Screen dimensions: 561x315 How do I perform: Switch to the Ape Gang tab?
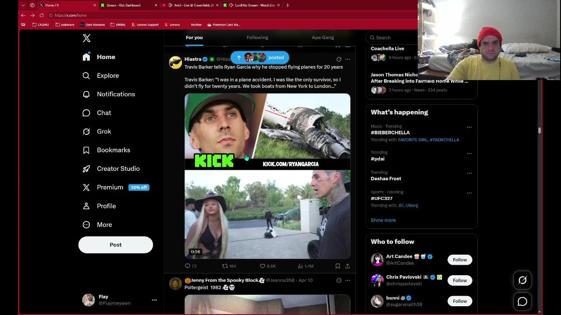(323, 38)
